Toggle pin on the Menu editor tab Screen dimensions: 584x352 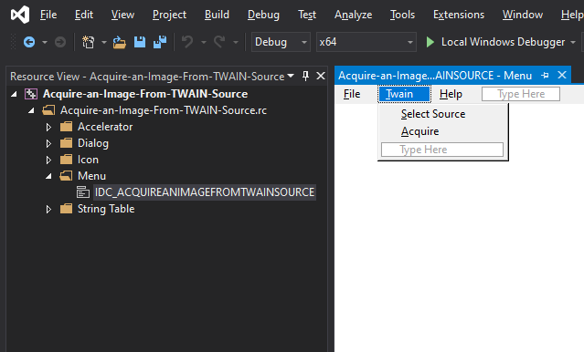click(546, 76)
